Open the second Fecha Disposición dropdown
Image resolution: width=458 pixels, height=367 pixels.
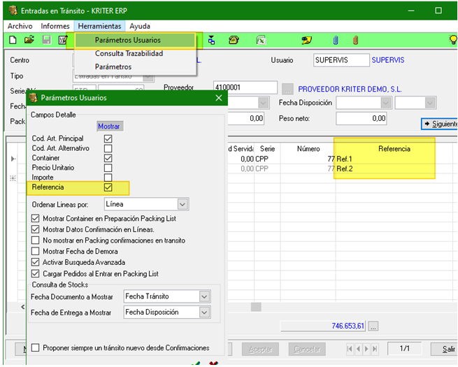tap(430, 103)
